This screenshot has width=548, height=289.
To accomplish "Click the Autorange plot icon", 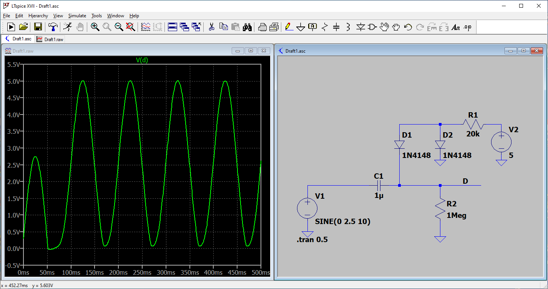I will pos(146,27).
